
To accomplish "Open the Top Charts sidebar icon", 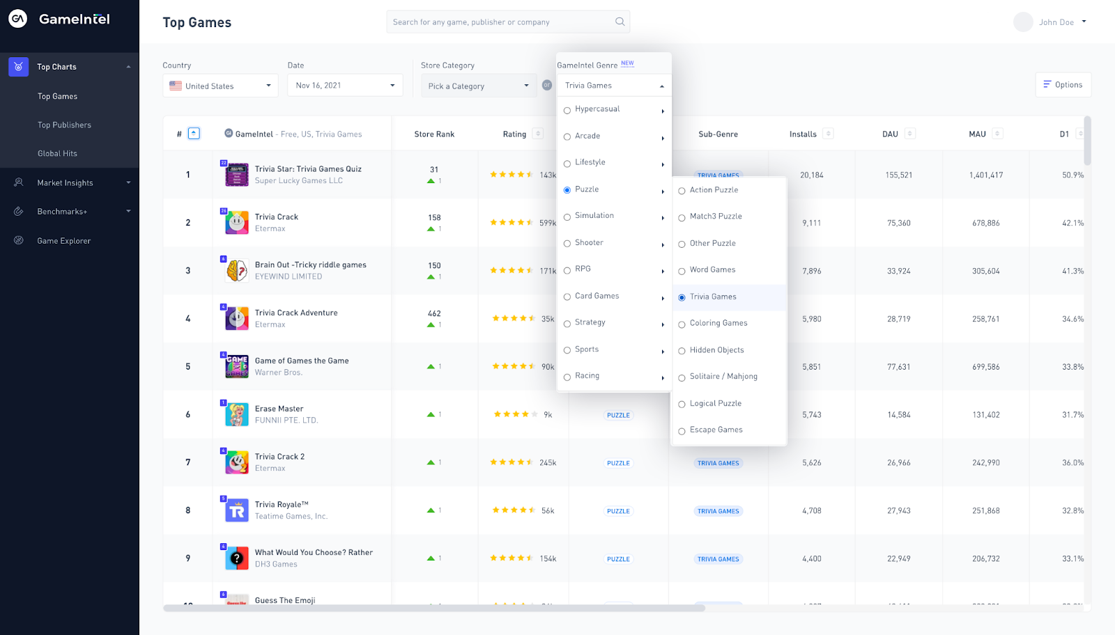I will 19,67.
